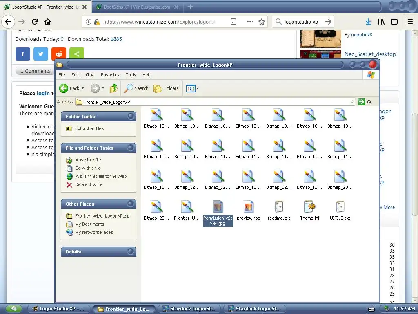Click the green share icon
This screenshot has height=314, width=418.
click(x=77, y=54)
